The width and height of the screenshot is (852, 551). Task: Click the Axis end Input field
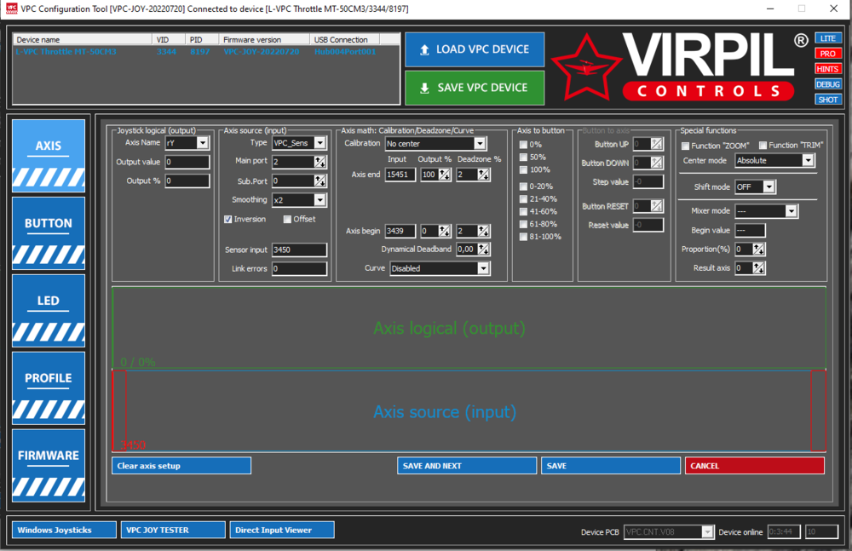click(x=400, y=175)
